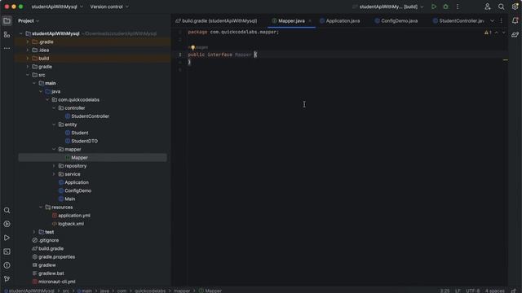The image size is (522, 293).
Task: Open more run actions menu
Action: [x=458, y=7]
